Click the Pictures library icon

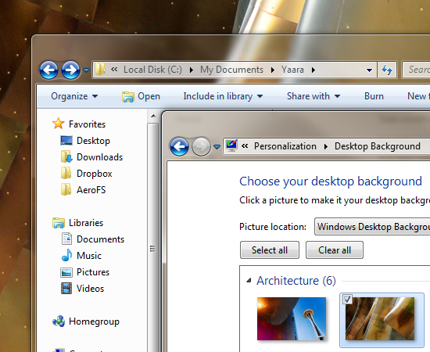pyautogui.click(x=66, y=272)
